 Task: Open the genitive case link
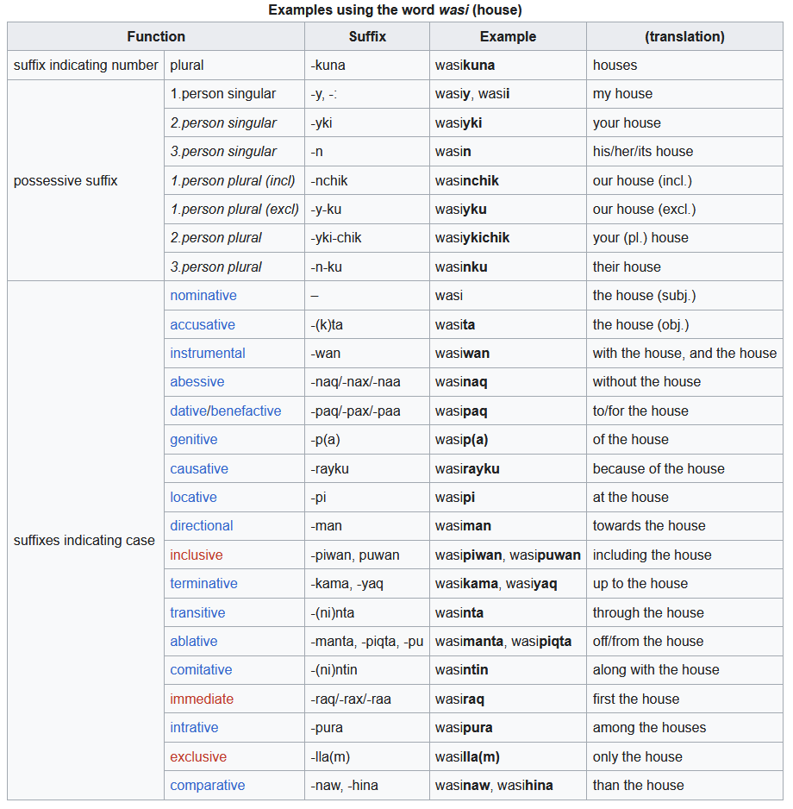pos(194,440)
